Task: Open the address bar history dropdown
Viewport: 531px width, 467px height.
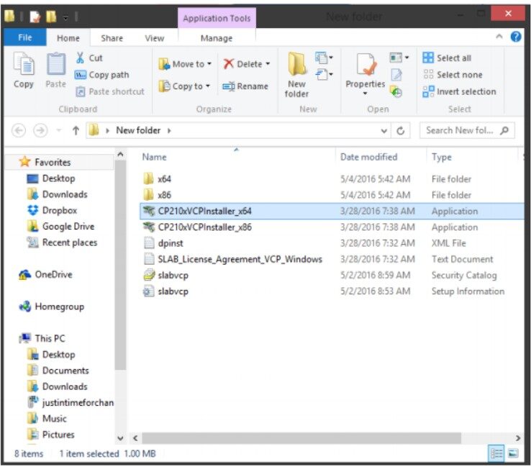Action: [384, 131]
